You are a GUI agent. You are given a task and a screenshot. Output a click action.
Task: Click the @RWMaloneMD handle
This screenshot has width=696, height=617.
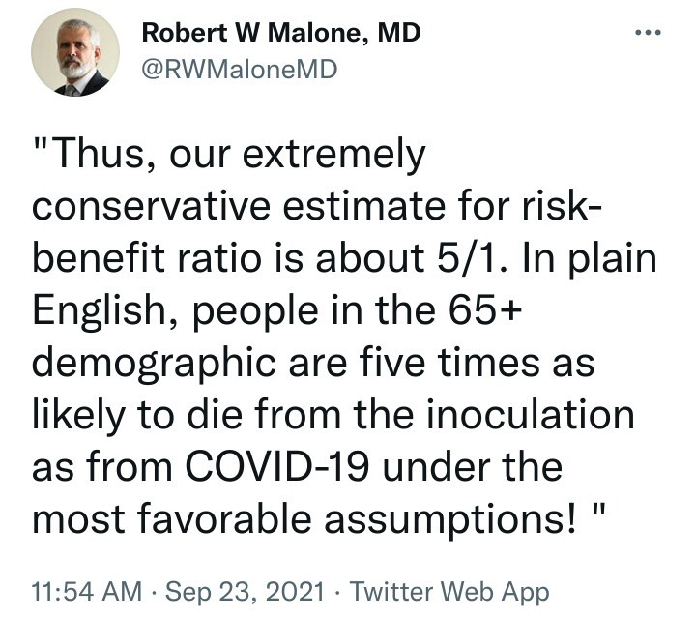pyautogui.click(x=239, y=70)
